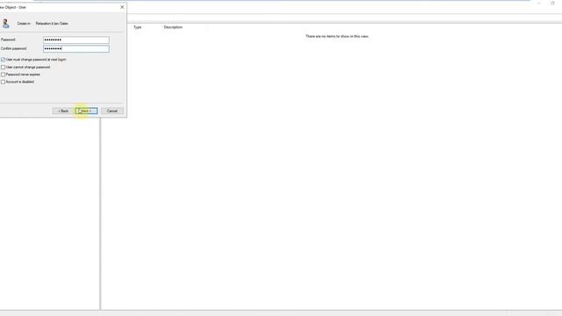Check Password never expires option
562x316 pixels.
click(x=4, y=75)
